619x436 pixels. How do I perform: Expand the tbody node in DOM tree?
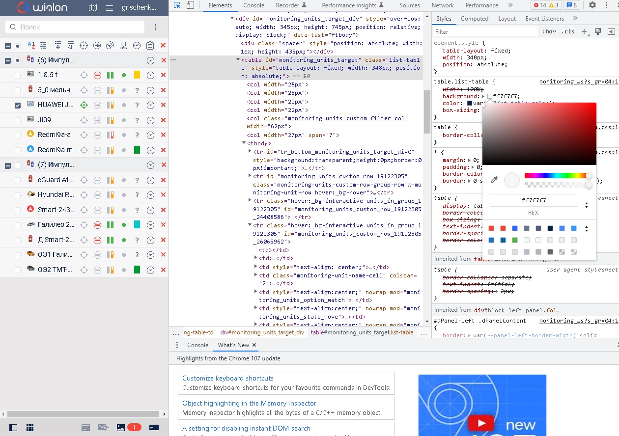(x=244, y=143)
